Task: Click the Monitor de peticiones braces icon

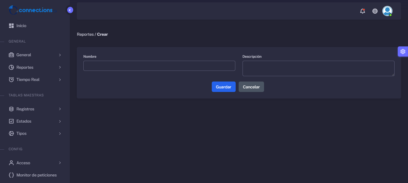Action: pyautogui.click(x=11, y=175)
